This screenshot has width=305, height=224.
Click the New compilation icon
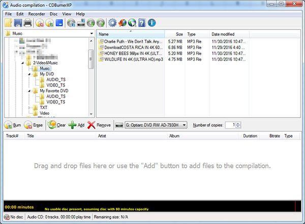click(x=8, y=23)
